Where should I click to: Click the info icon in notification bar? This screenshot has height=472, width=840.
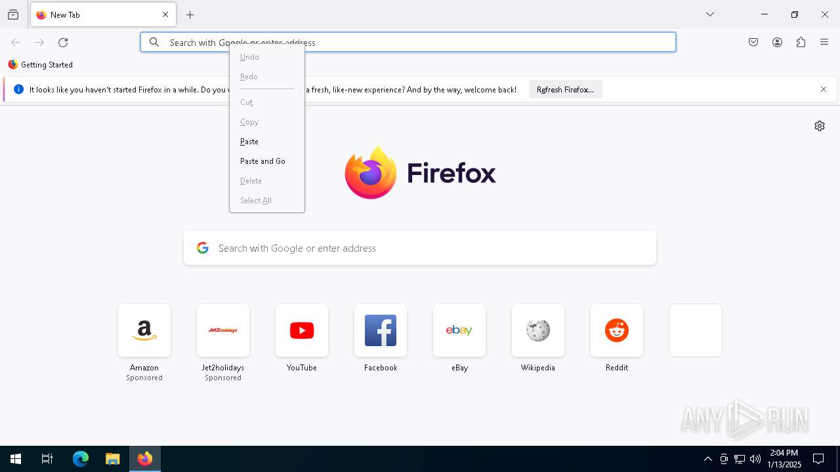point(18,89)
